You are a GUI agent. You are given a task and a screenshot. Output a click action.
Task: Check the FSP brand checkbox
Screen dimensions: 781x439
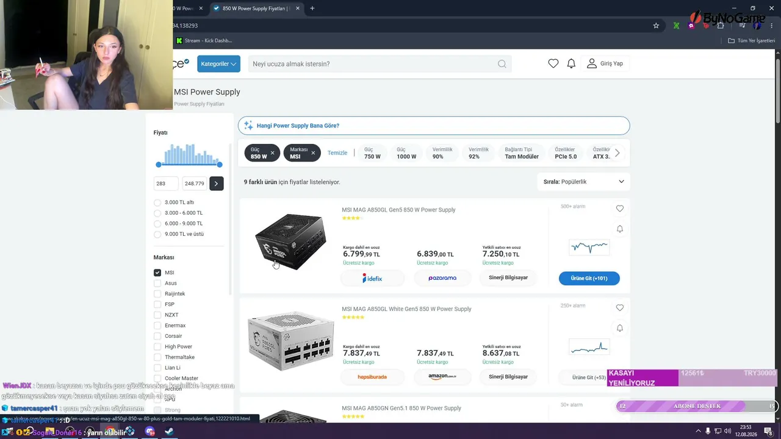pos(157,304)
